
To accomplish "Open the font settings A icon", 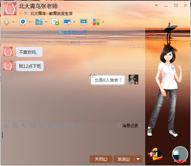I will (6, 126).
